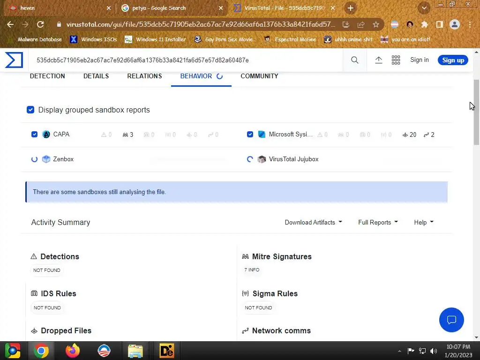Uncheck Display grouped sandbox reports
The width and height of the screenshot is (480, 360).
(30, 110)
